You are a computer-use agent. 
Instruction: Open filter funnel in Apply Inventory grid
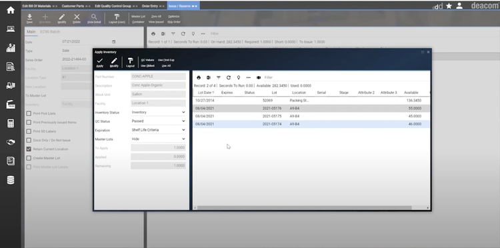coord(219,77)
